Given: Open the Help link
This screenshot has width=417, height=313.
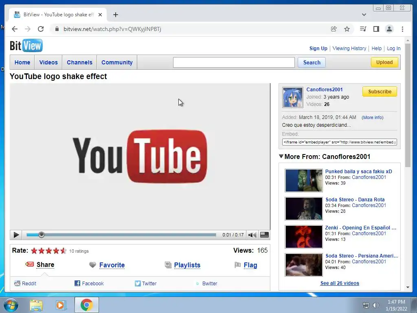Looking at the screenshot, I should pyautogui.click(x=376, y=48).
